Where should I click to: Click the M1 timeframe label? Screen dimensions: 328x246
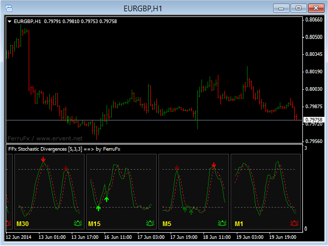239,224
